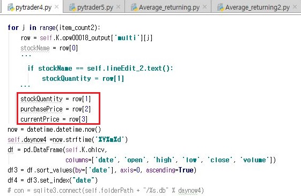Click the 'high' string in columns list
Viewport: 301px width, 196px height.
click(x=164, y=160)
